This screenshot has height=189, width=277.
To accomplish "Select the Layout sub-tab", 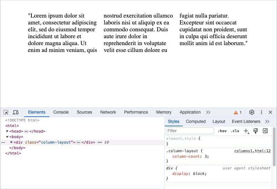I will [x=219, y=122].
